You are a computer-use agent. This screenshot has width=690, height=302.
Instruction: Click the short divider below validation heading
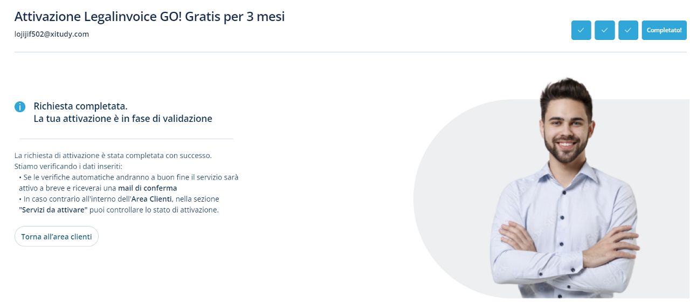tap(126, 139)
